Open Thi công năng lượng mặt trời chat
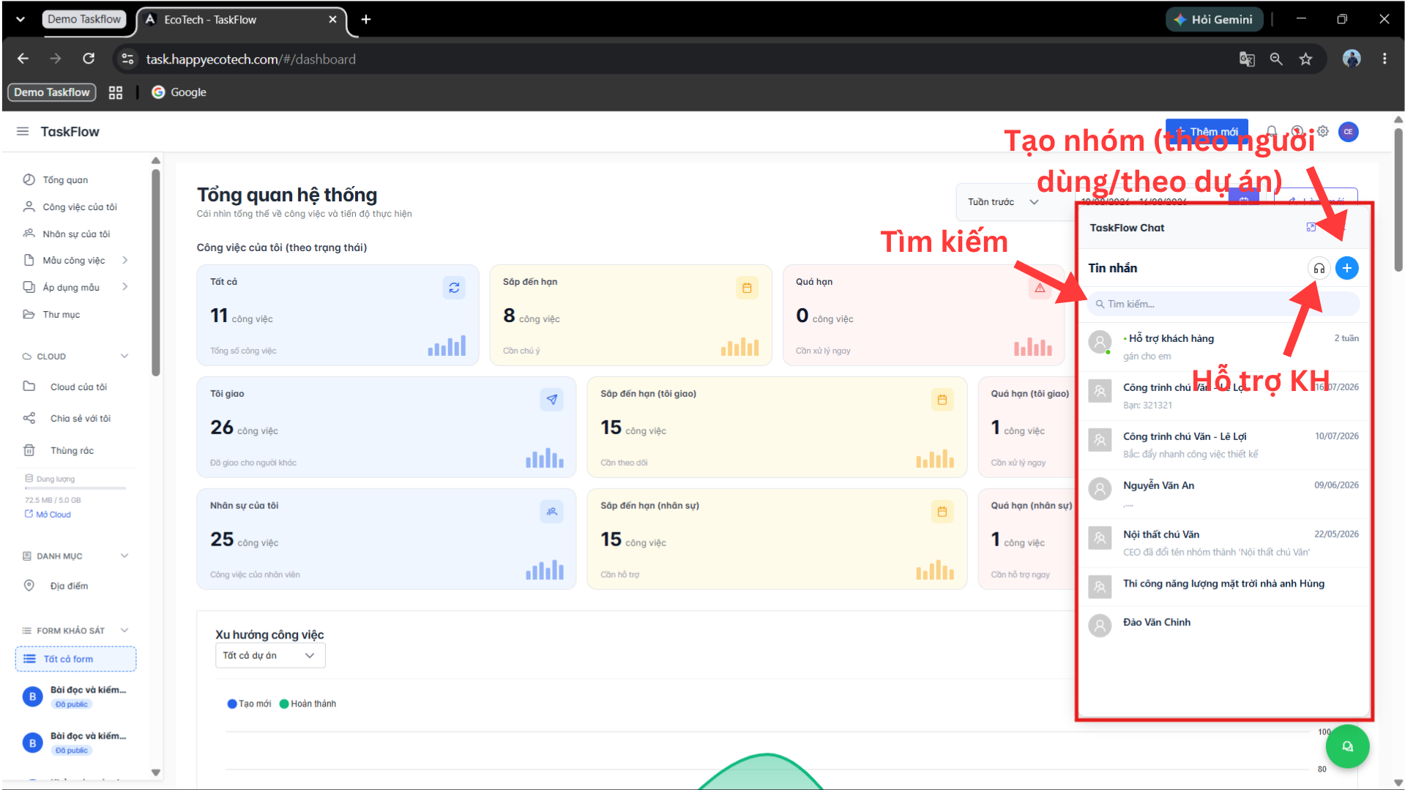This screenshot has height=790, width=1405. click(1223, 587)
